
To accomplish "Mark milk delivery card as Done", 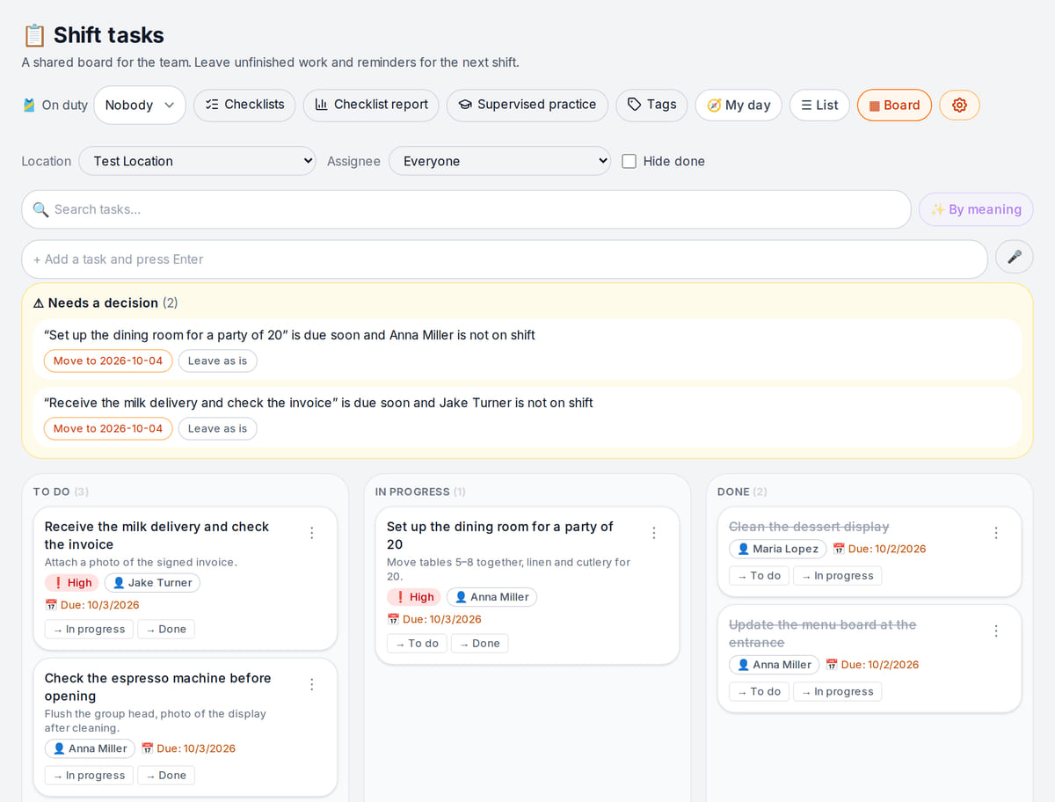I will tap(166, 629).
